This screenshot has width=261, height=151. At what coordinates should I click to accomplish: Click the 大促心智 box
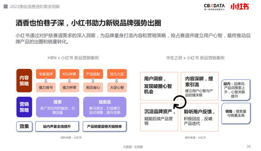click(x=117, y=87)
